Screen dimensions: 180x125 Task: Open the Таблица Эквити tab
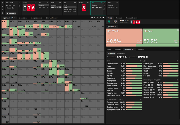tap(132, 18)
